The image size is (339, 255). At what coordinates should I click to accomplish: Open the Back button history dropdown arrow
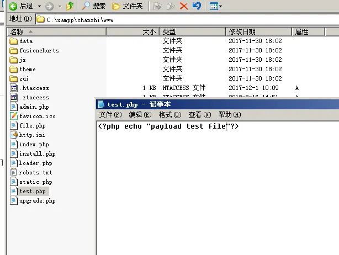click(39, 7)
